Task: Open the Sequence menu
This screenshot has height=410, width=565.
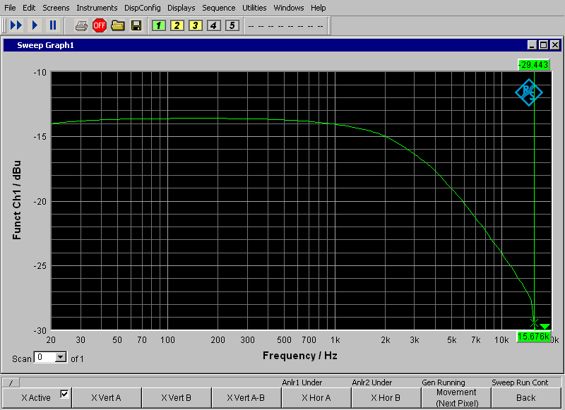Action: pos(219,8)
